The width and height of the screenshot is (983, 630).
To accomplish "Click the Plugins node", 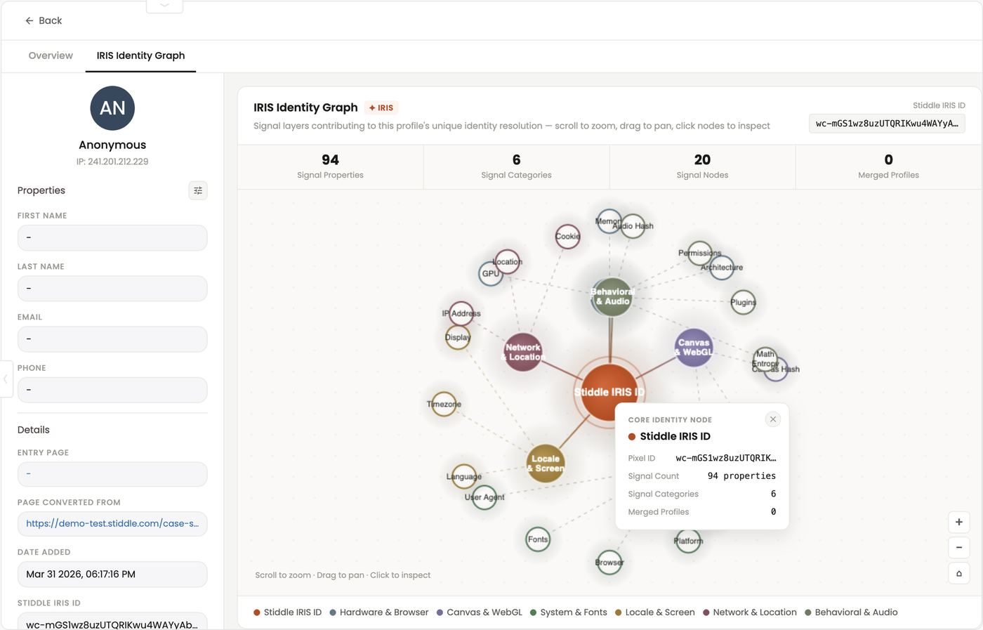I will 743,302.
